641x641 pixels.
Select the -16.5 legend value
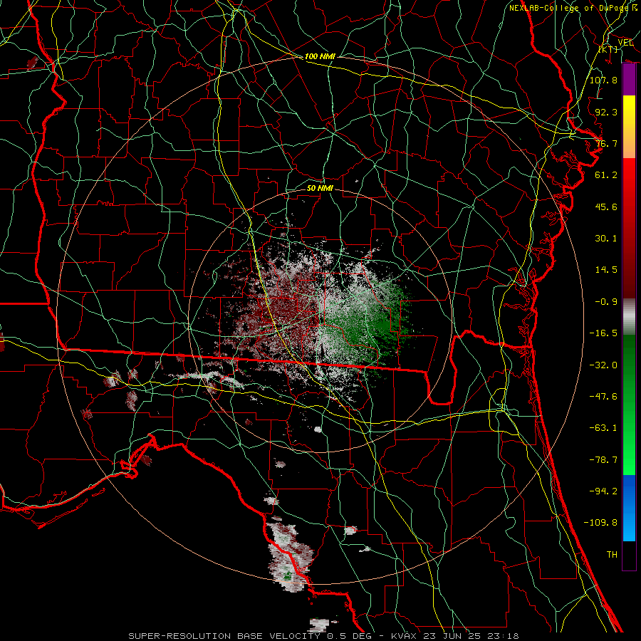[603, 333]
